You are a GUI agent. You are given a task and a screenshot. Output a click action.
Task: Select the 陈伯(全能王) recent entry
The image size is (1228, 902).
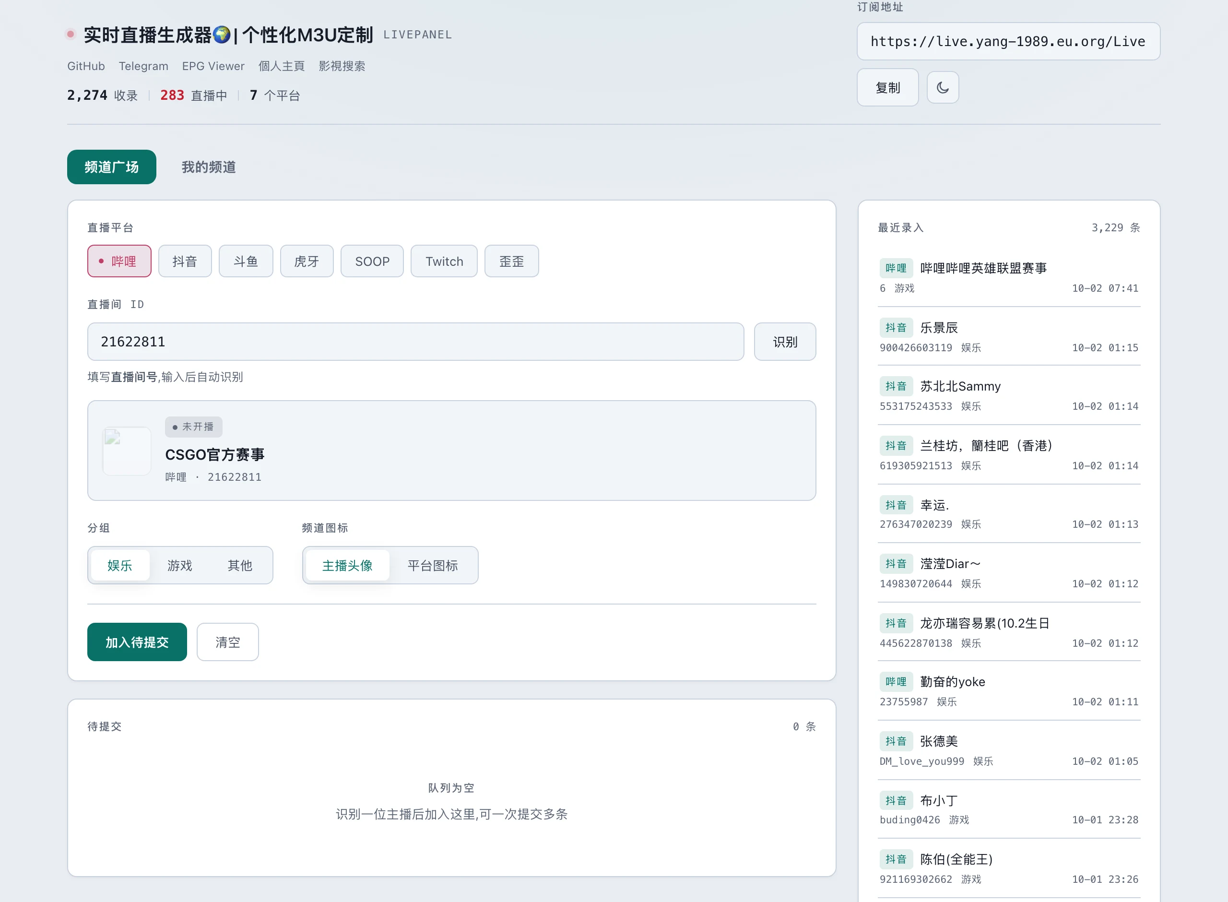1009,869
